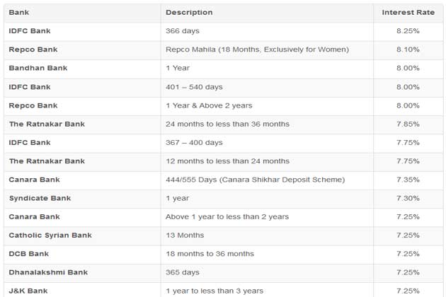The width and height of the screenshot is (446, 297).
Task: Select the 8.10% interest rate cell
Action: point(408,49)
